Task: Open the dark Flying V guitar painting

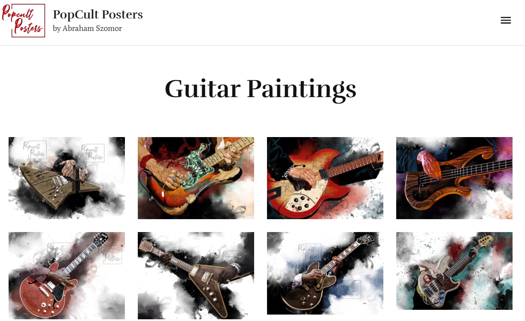Action: click(x=196, y=275)
